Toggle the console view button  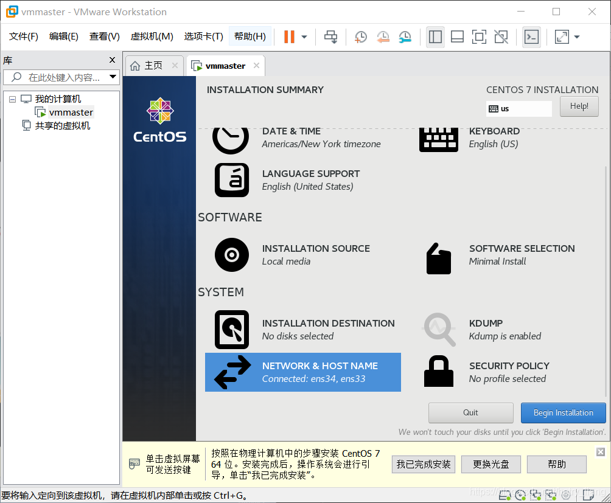pos(531,37)
